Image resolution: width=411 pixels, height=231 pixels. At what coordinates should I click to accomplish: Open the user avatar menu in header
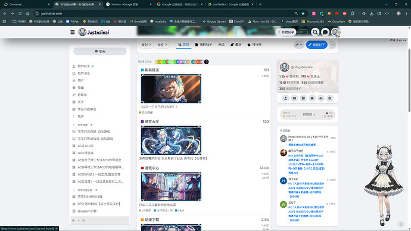tap(335, 32)
